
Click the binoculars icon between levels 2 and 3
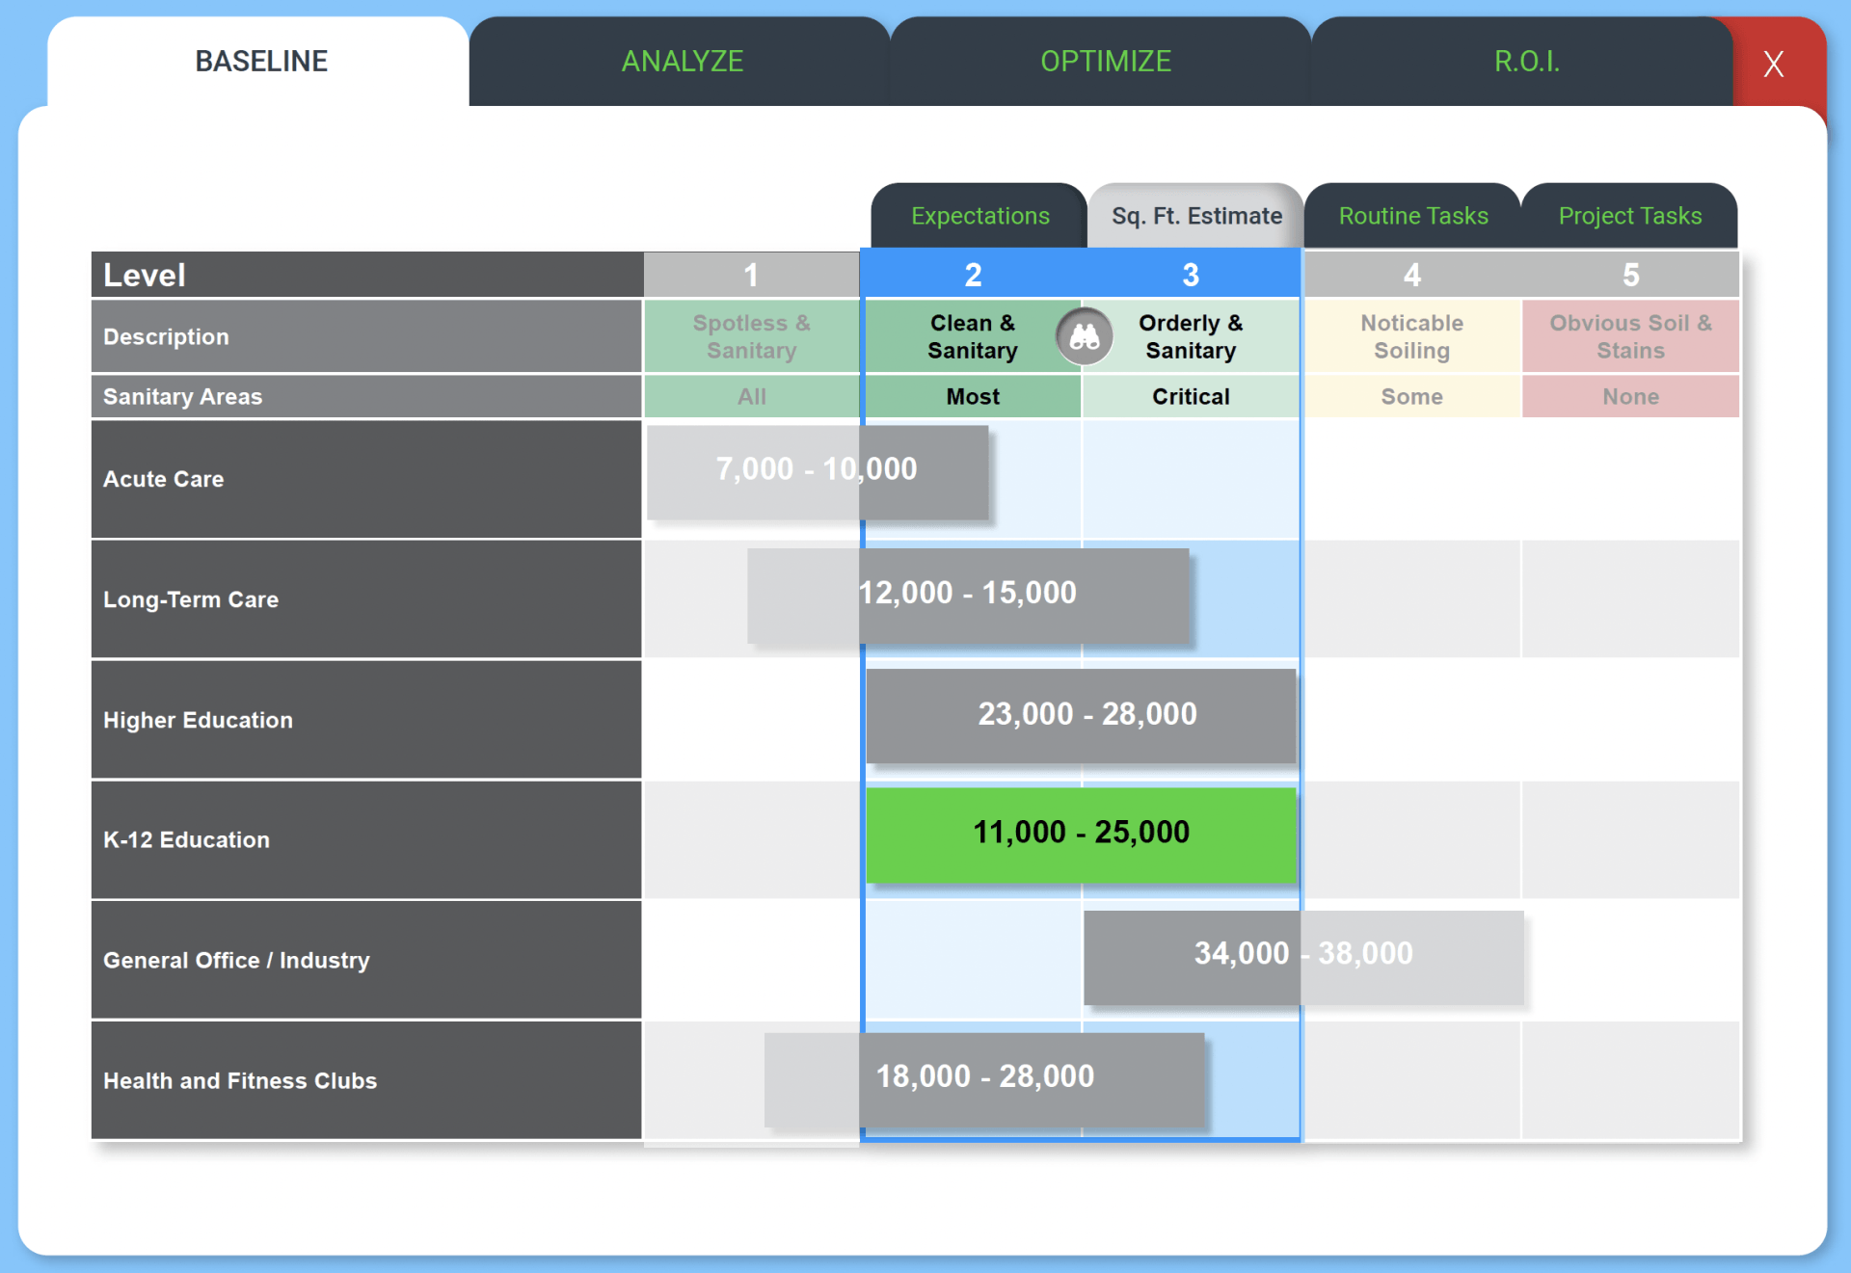pyautogui.click(x=1084, y=337)
